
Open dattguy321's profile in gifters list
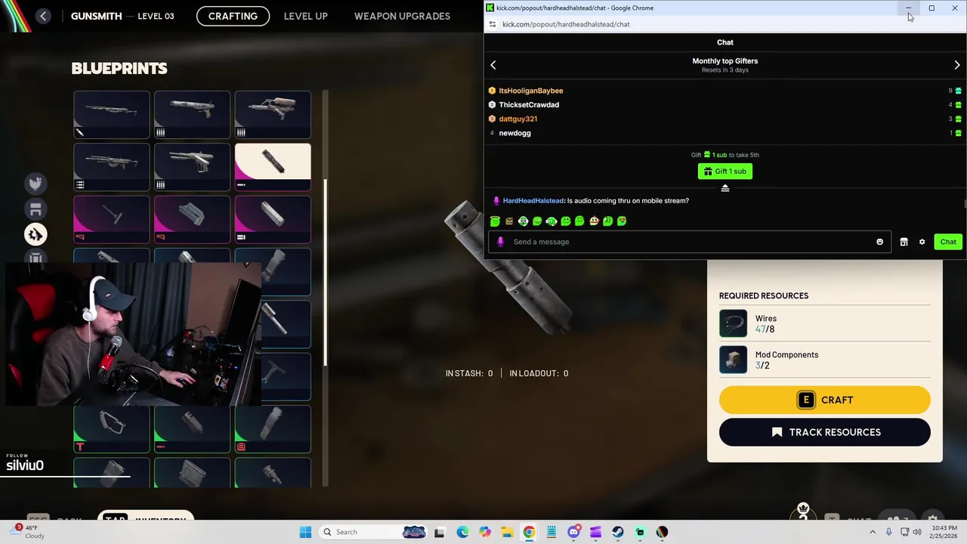tap(517, 119)
